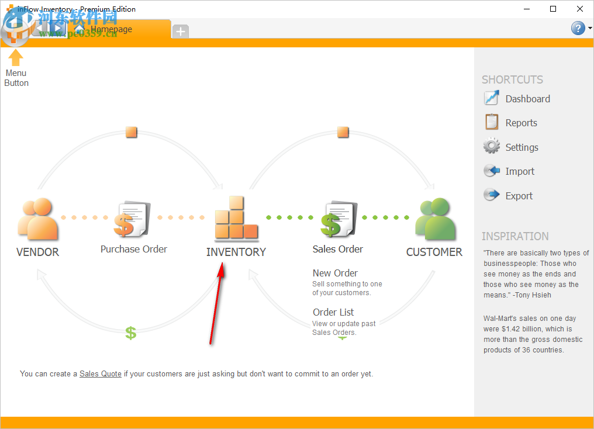This screenshot has height=429, width=594.
Task: Open the Settings shortcut
Action: [511, 147]
